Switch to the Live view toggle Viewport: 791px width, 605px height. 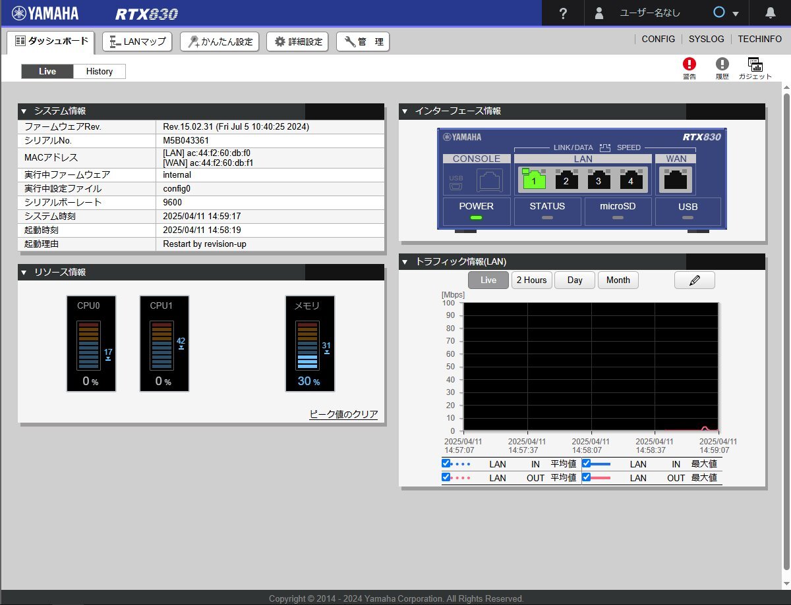tap(47, 71)
